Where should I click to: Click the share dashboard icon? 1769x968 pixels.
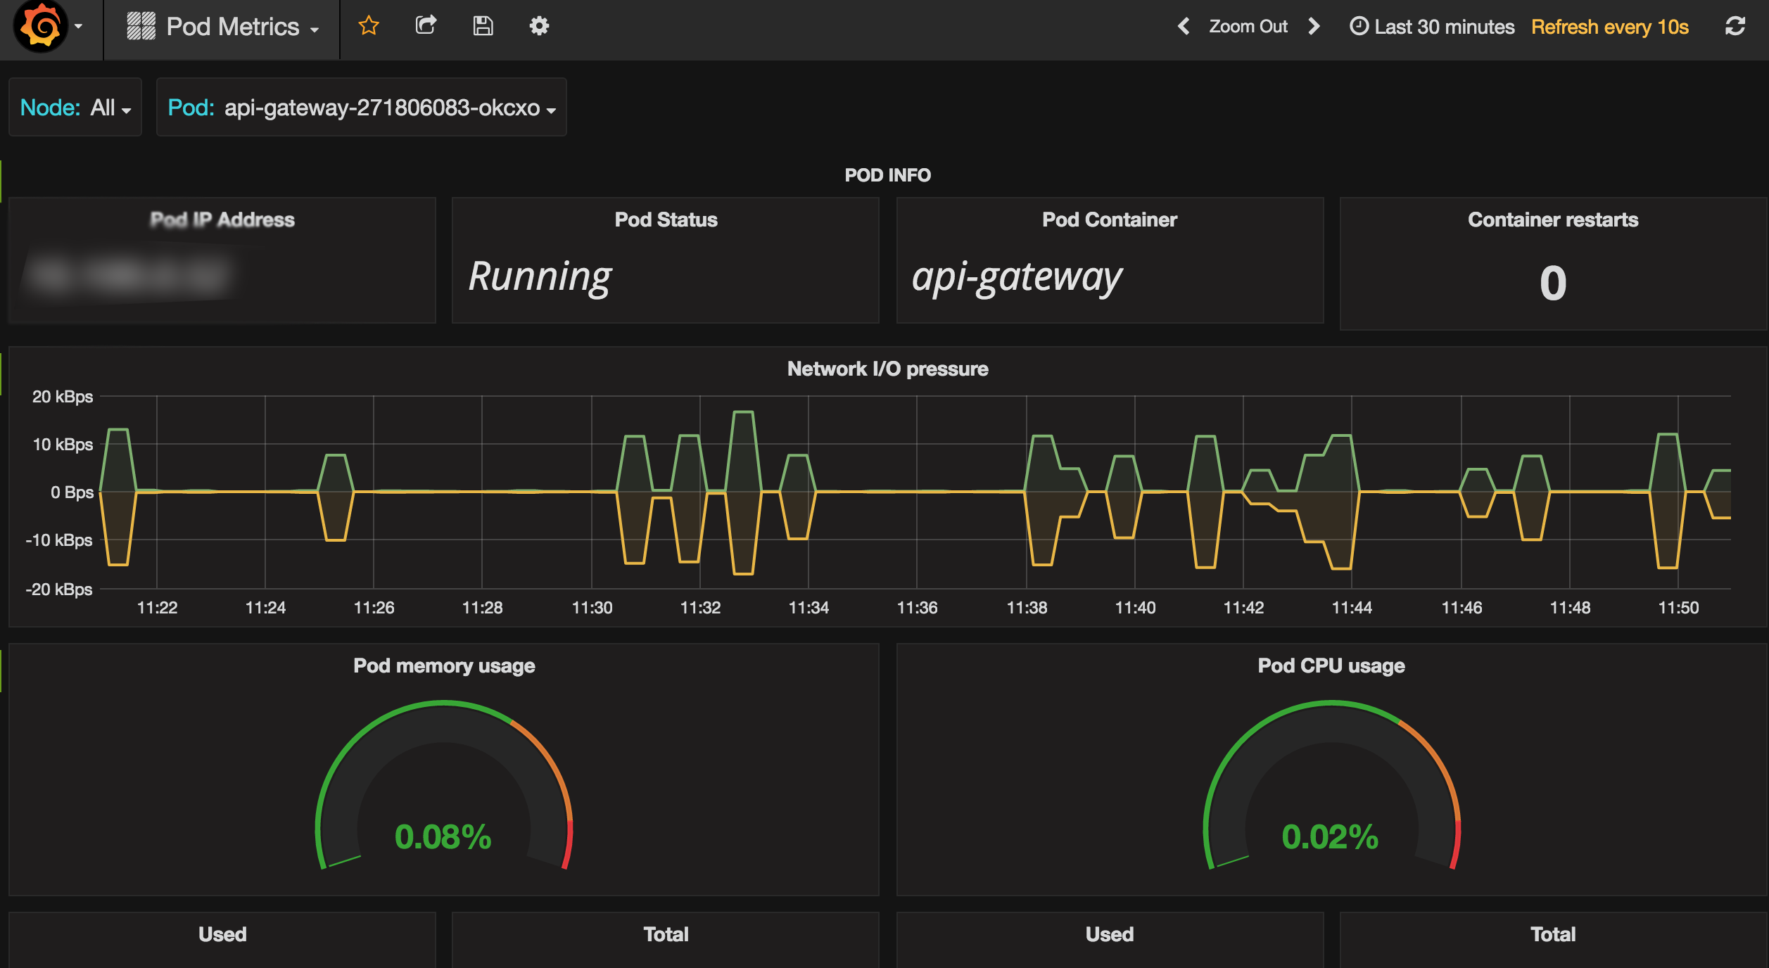point(426,26)
